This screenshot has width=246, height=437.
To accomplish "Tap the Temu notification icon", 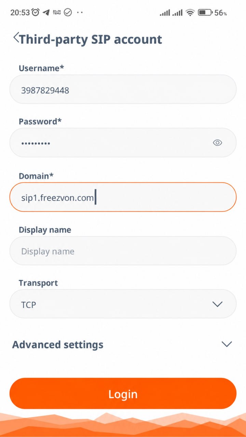I will click(x=57, y=13).
